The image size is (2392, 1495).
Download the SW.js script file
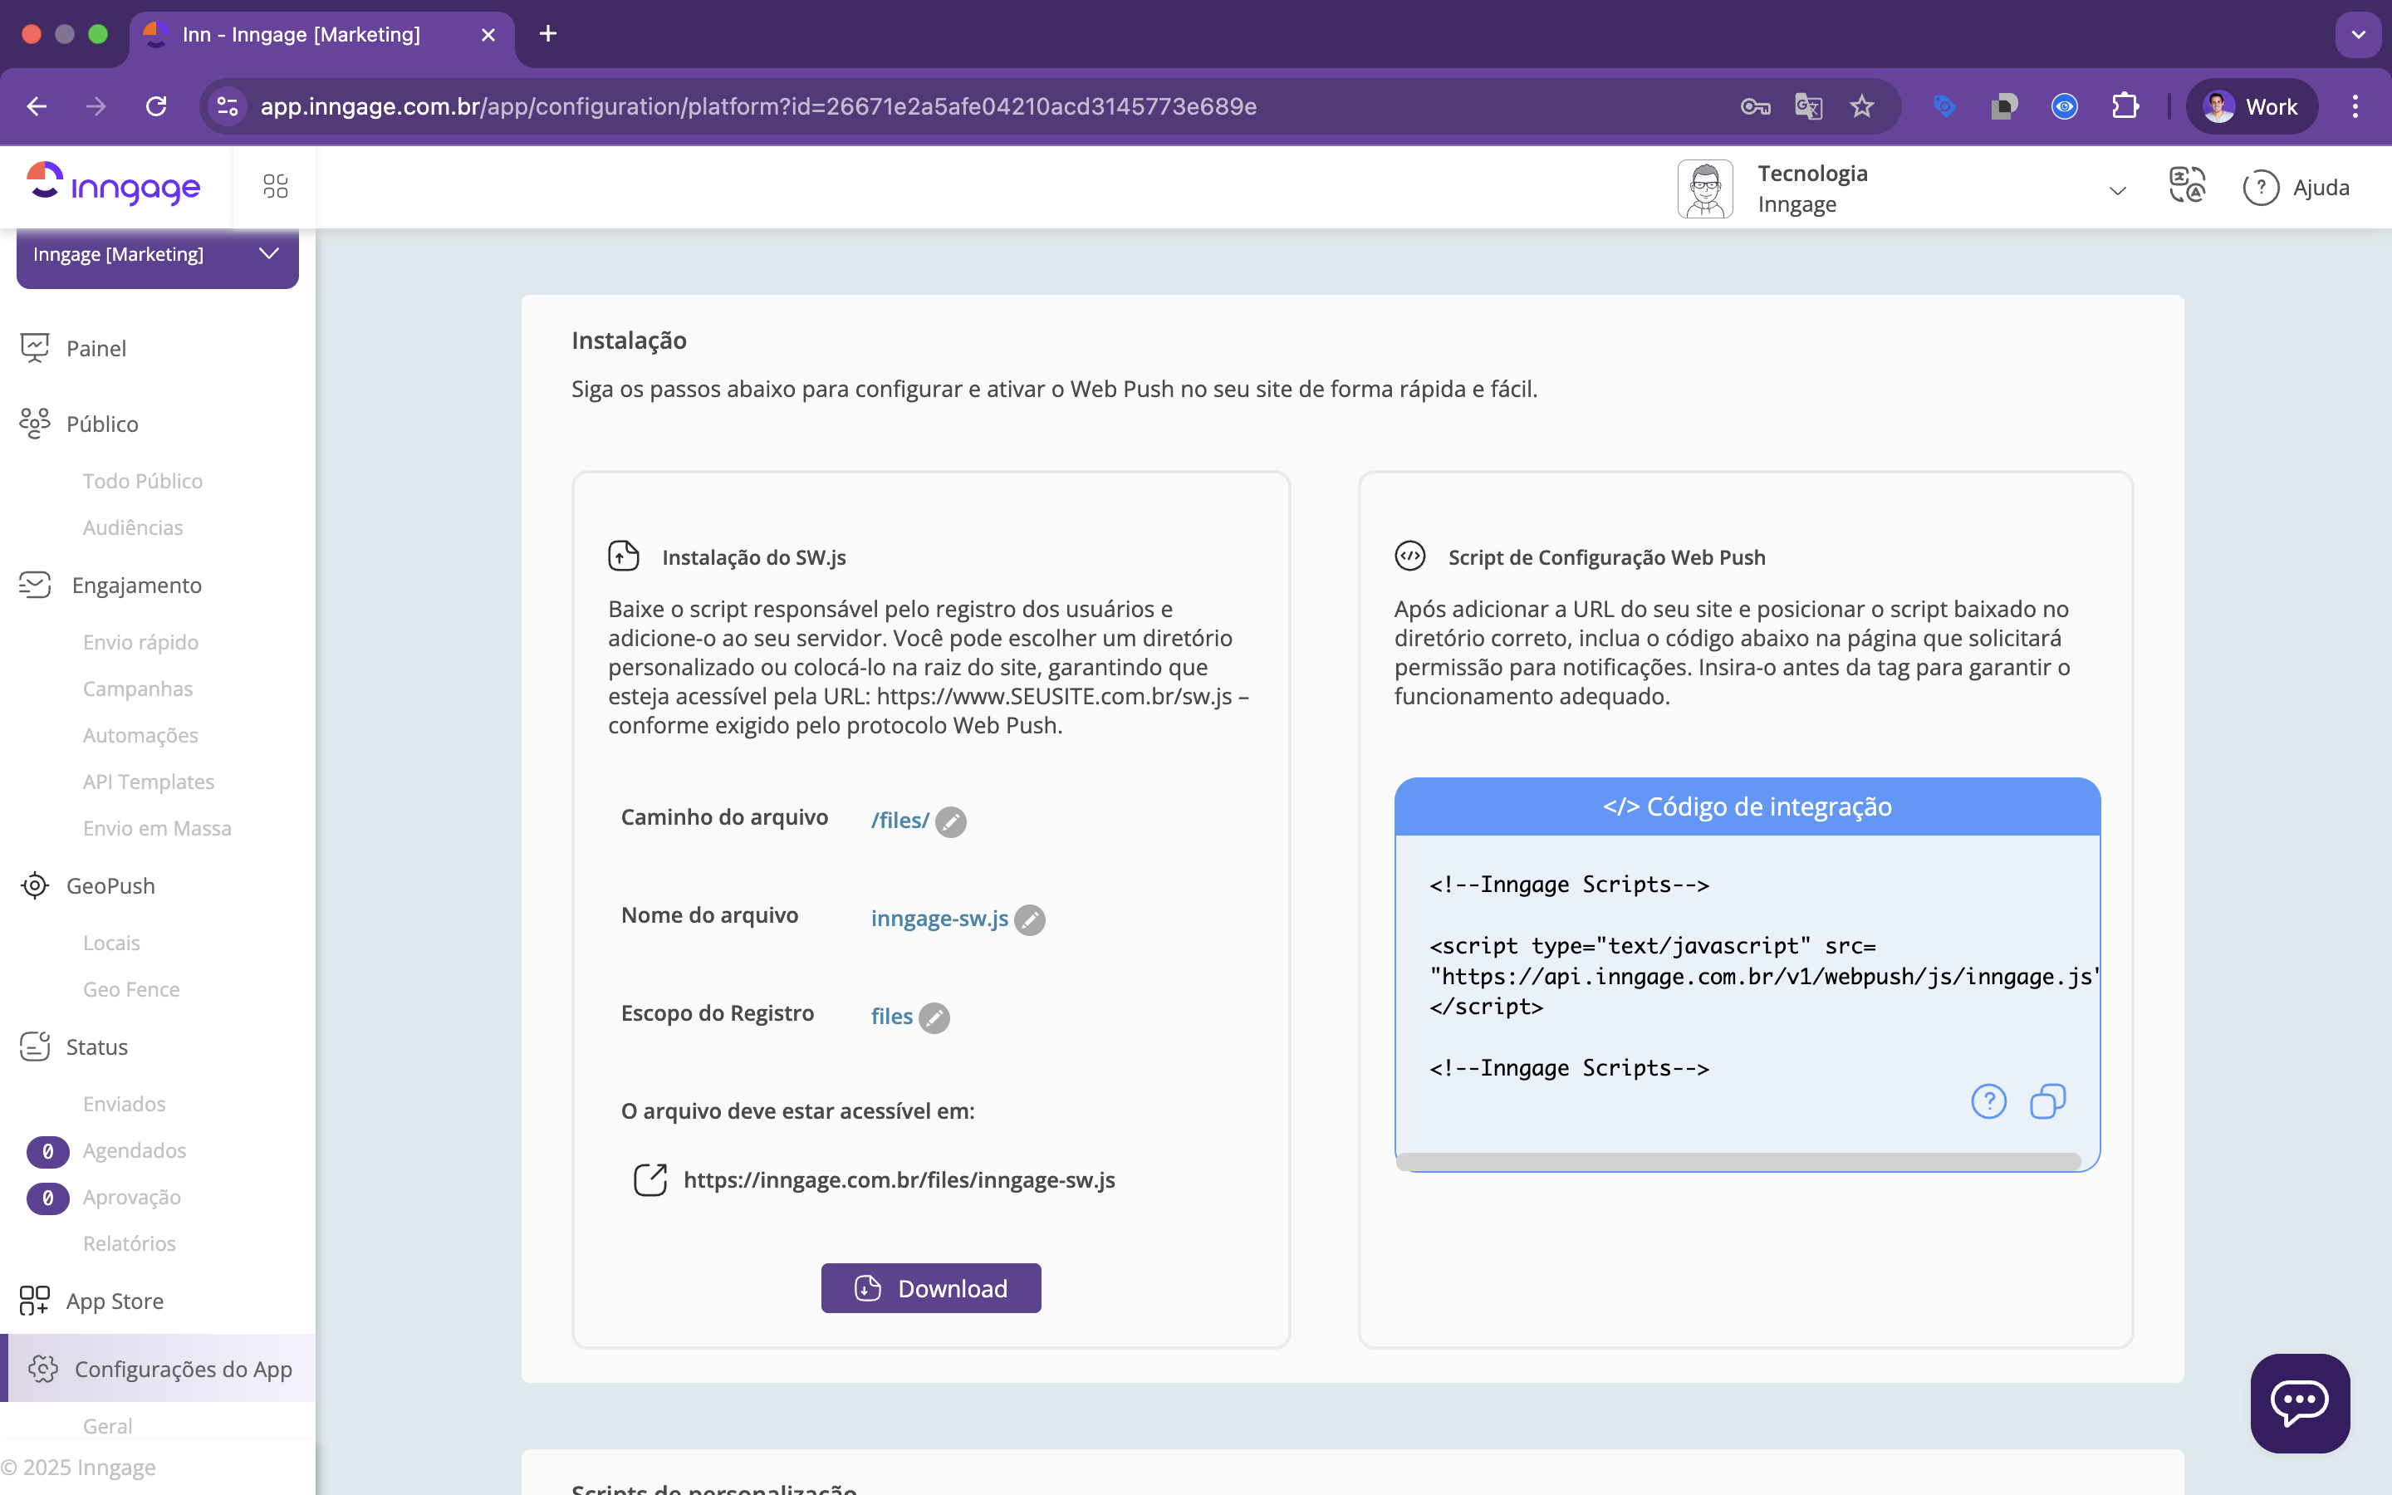pyautogui.click(x=930, y=1288)
